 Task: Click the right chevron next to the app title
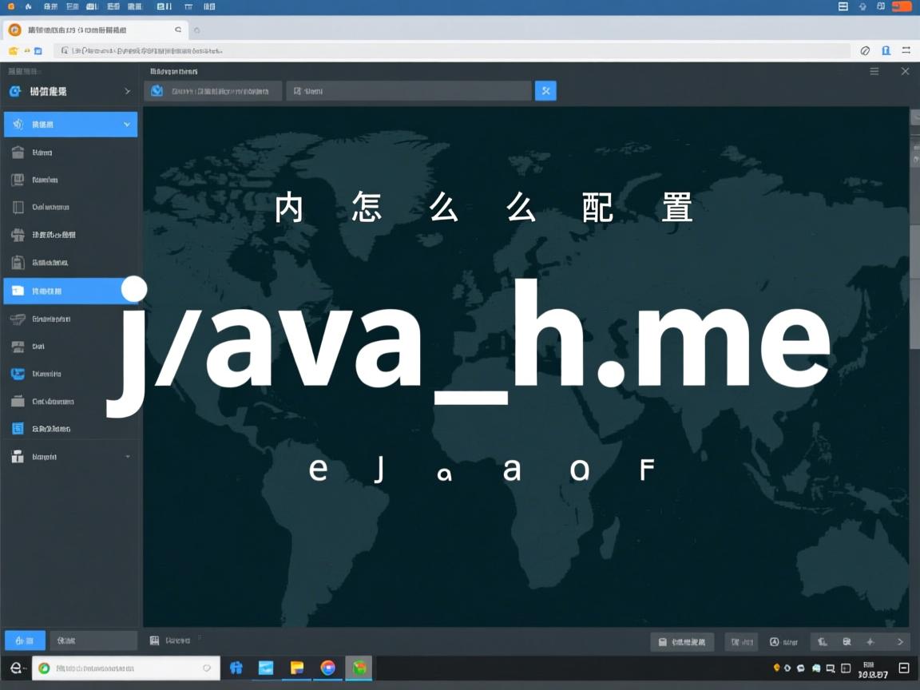click(126, 91)
